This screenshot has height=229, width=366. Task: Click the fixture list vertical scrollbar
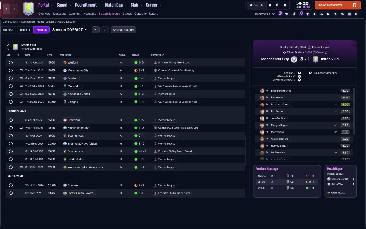point(246,151)
